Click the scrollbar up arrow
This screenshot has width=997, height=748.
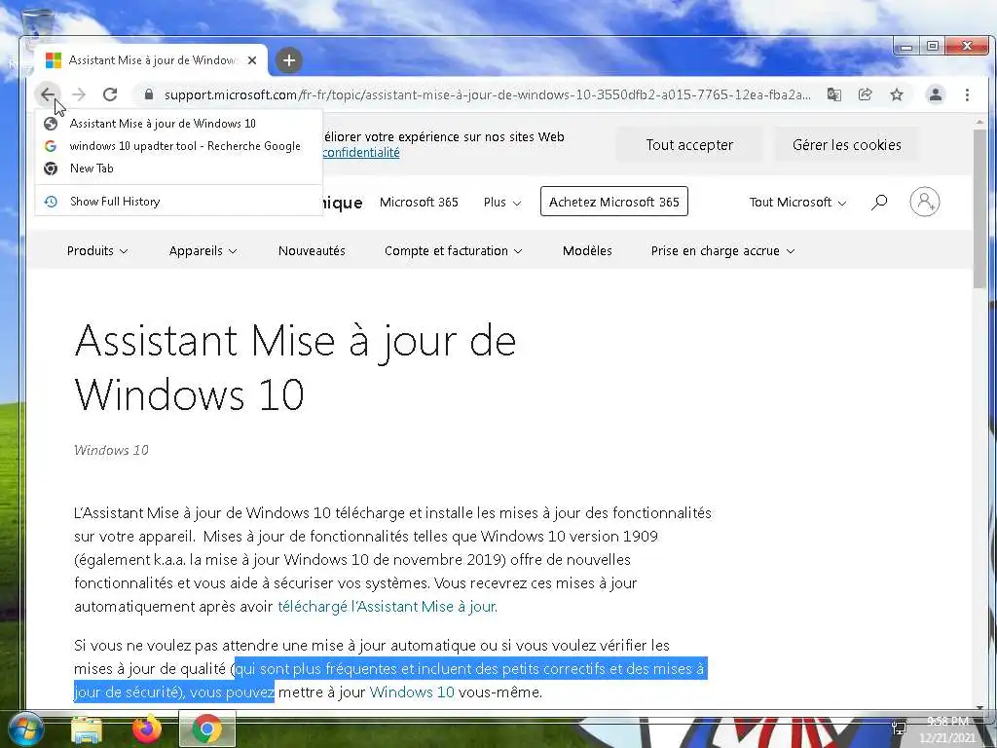point(979,121)
